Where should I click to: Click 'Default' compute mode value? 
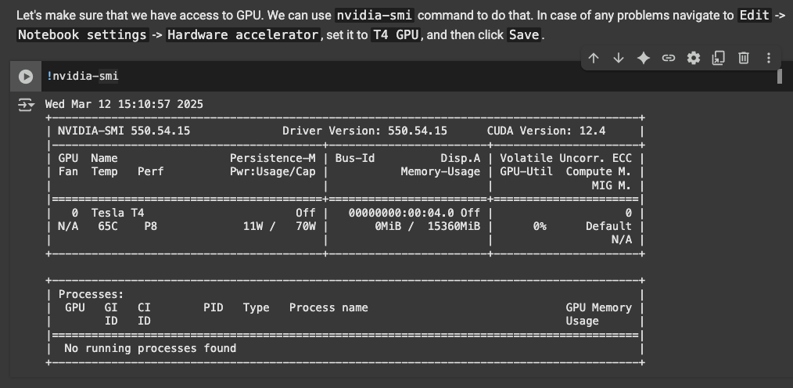tap(609, 226)
